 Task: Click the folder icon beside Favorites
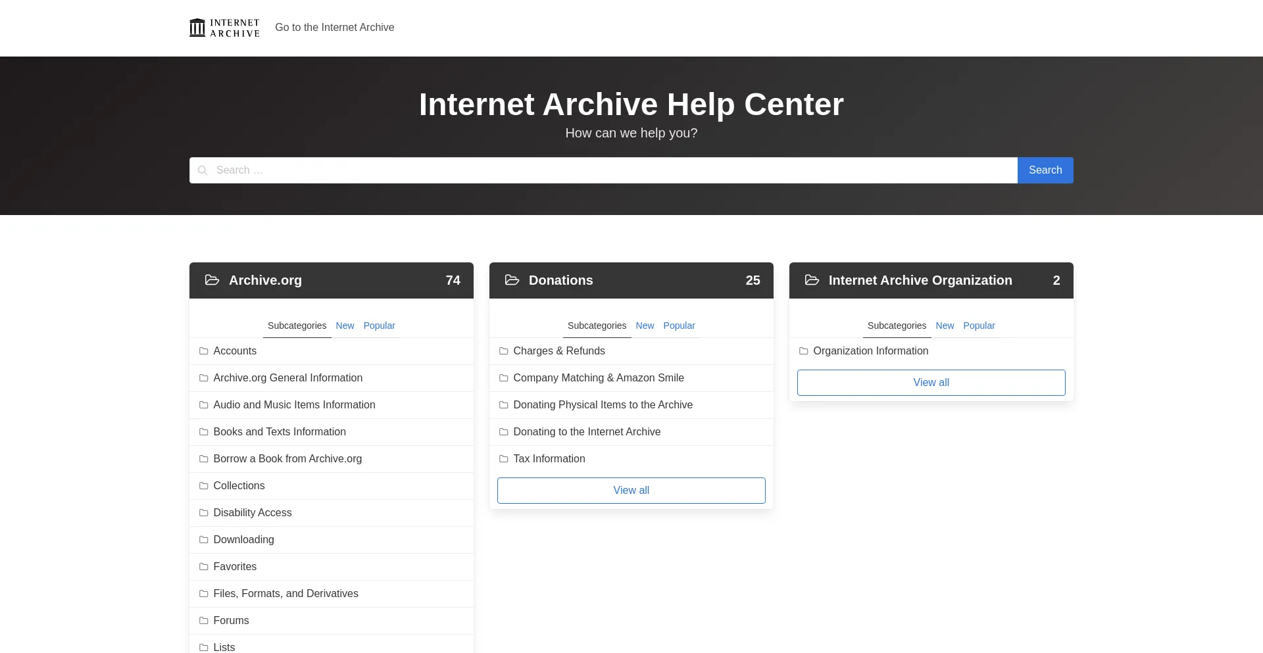(x=204, y=567)
